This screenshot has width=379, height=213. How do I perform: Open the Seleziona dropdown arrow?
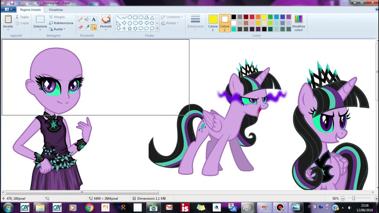pyautogui.click(x=40, y=30)
